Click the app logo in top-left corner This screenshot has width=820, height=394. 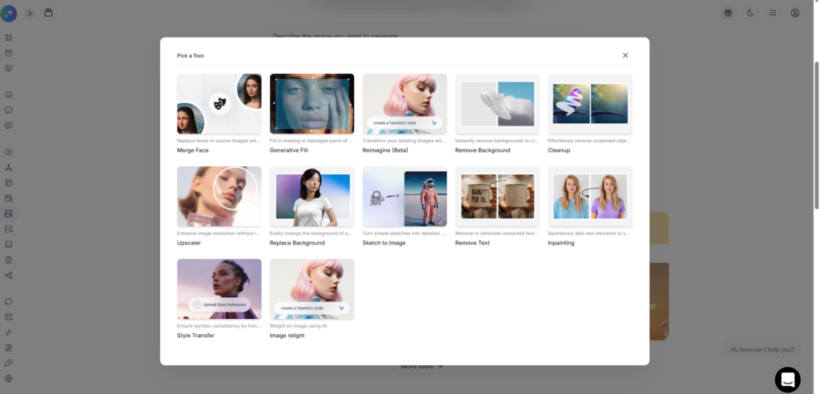(x=9, y=13)
